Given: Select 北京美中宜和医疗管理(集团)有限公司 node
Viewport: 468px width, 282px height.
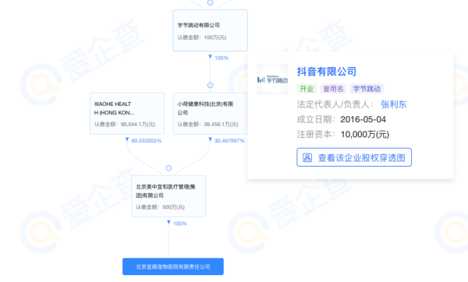Looking at the screenshot, I should pos(168,196).
